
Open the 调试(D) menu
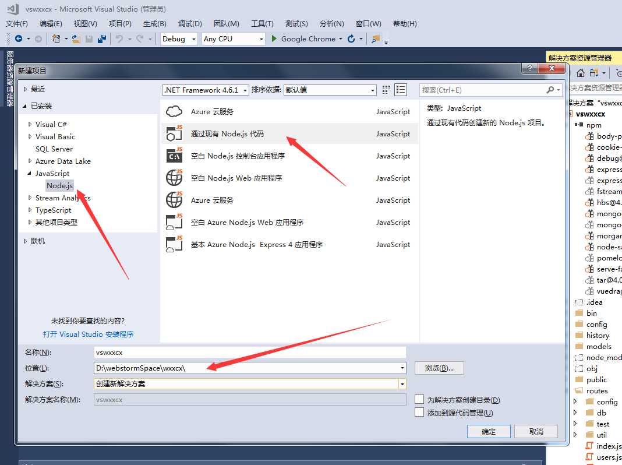click(x=190, y=24)
